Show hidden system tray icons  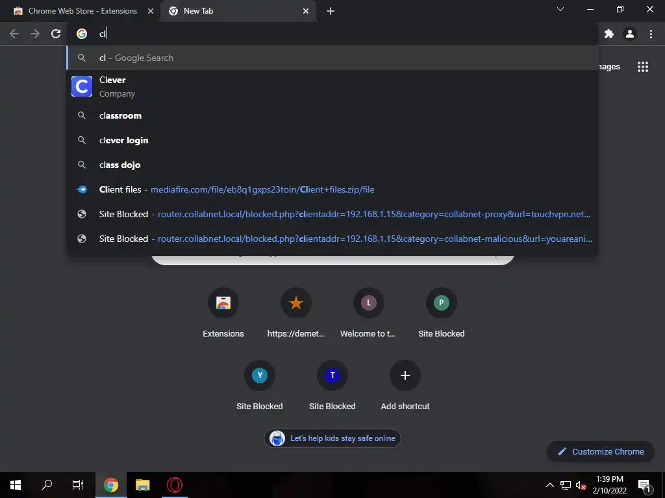[x=549, y=485]
